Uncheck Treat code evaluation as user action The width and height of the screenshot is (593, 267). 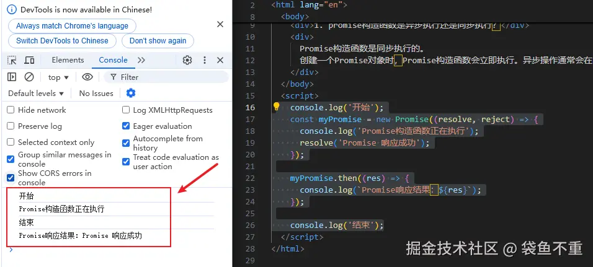[126, 162]
